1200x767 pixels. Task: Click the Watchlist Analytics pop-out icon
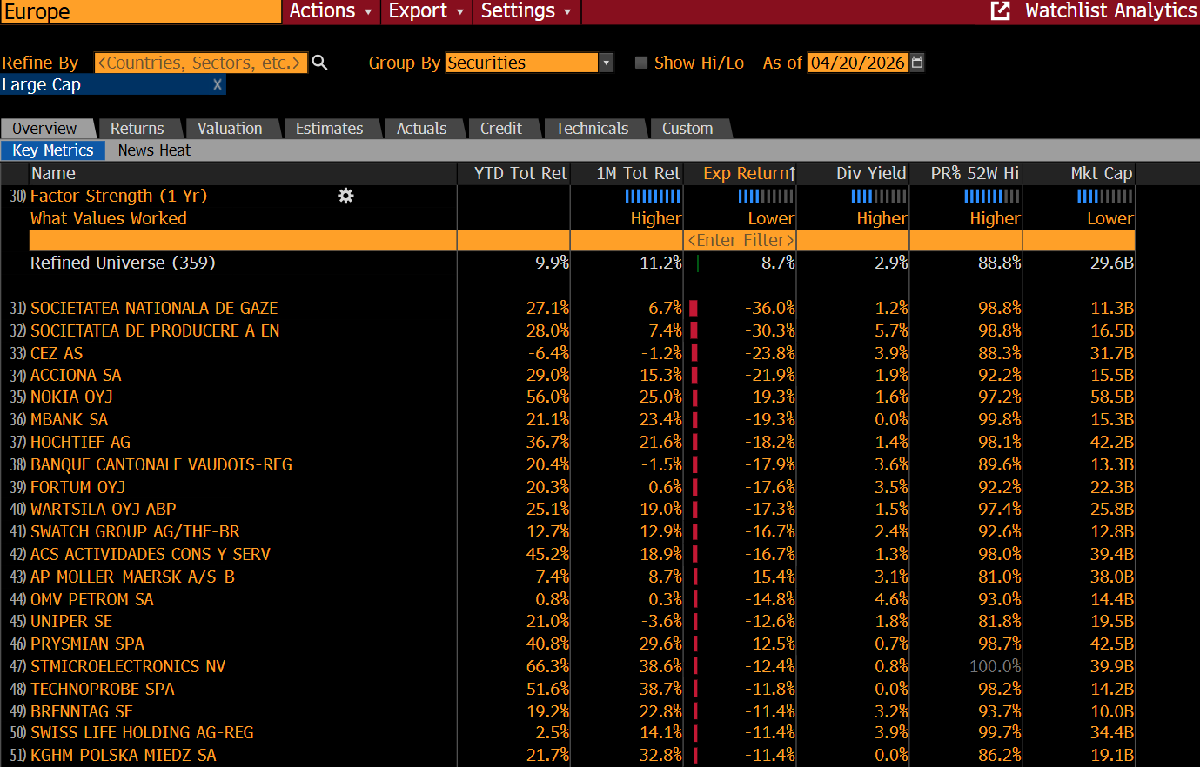1001,11
